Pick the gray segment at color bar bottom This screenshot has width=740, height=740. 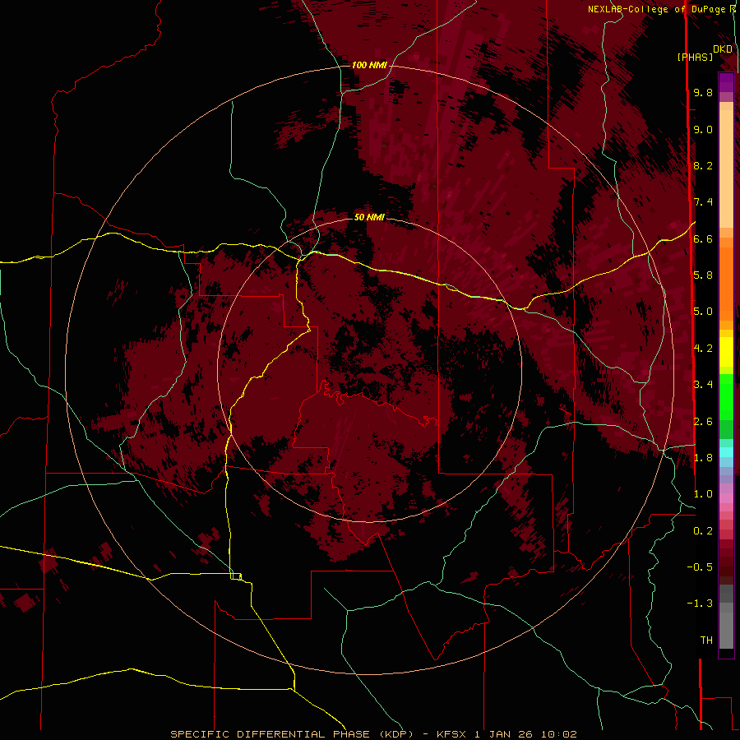click(726, 630)
